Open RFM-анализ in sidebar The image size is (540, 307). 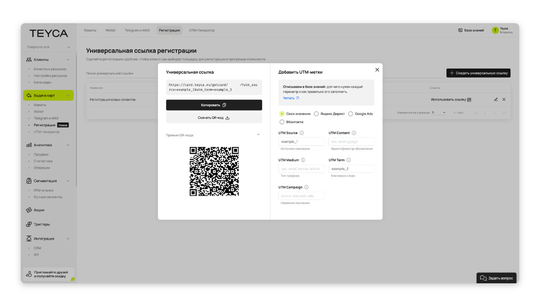(x=43, y=190)
